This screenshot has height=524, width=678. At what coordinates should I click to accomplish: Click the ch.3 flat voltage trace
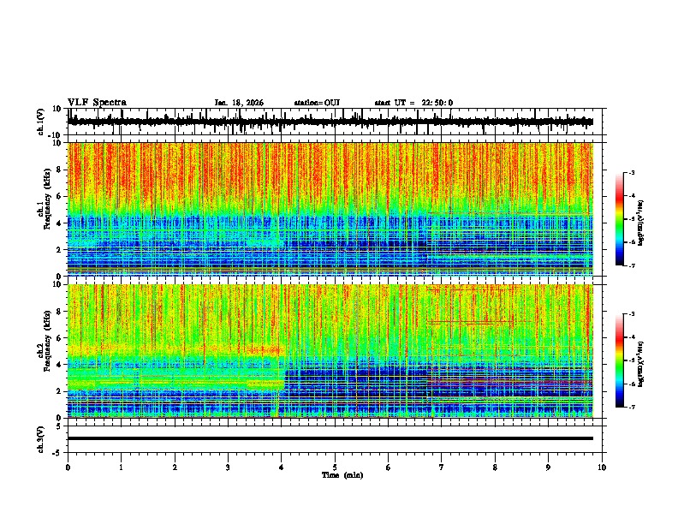pyautogui.click(x=330, y=438)
